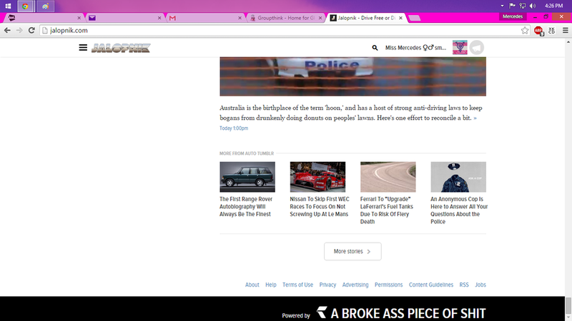Open the Permissions footer link
This screenshot has width=572, height=321.
[x=388, y=285]
